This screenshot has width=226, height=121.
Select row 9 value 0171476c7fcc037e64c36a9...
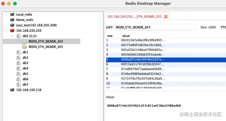143,78
